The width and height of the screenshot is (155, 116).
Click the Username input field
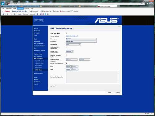[81, 39]
